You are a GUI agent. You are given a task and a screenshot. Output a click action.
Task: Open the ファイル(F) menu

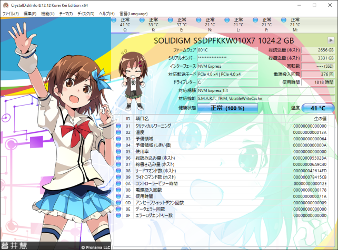pos(11,13)
